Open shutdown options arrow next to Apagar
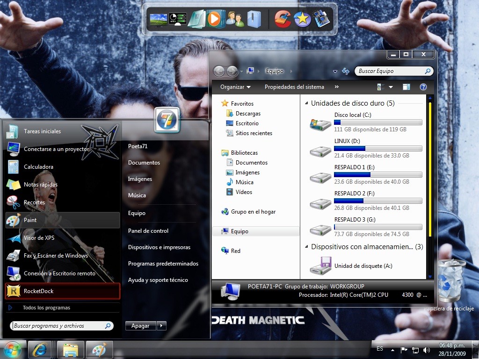This screenshot has width=479, height=359. point(161,326)
